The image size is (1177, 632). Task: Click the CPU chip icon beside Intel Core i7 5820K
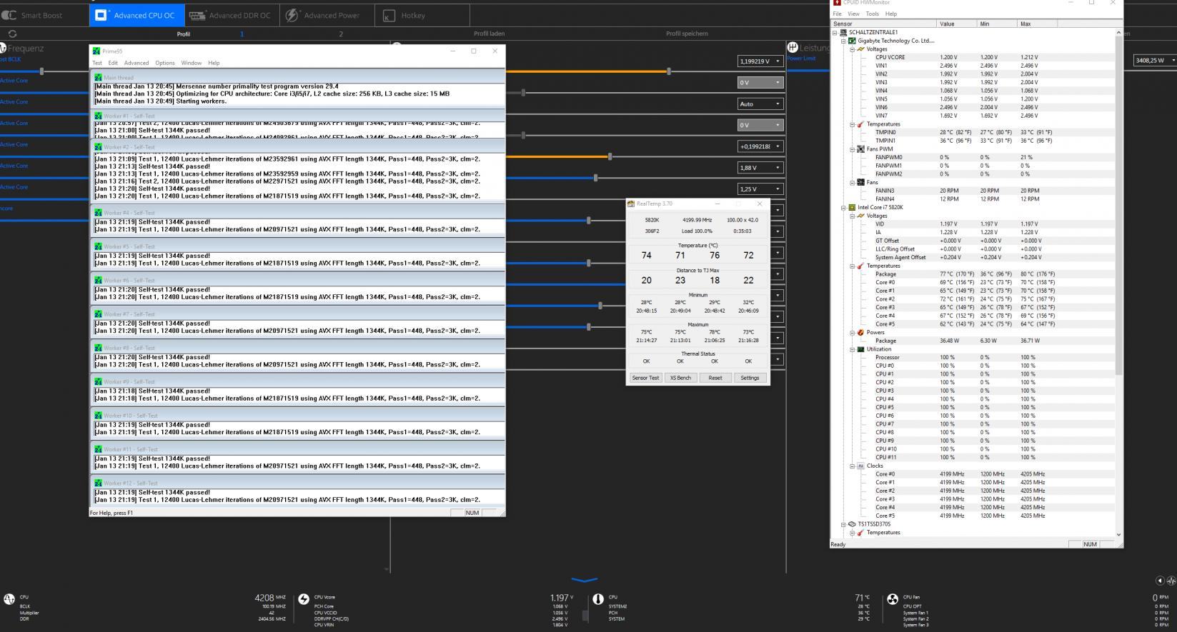852,207
